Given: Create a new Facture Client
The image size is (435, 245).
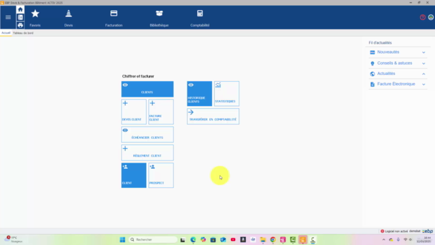Looking at the screenshot, I should (x=161, y=112).
